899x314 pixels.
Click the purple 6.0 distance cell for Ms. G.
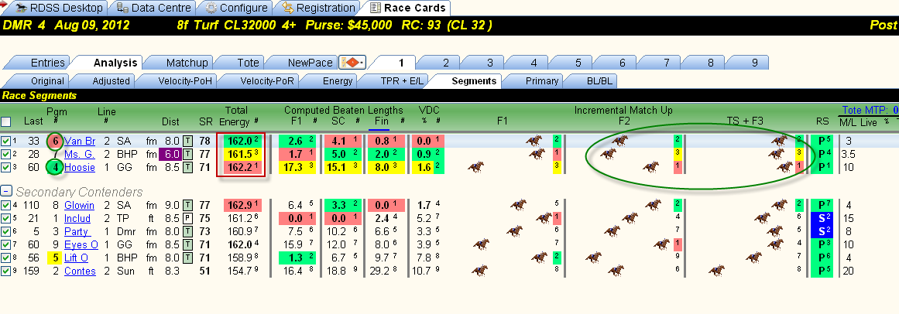click(x=170, y=154)
